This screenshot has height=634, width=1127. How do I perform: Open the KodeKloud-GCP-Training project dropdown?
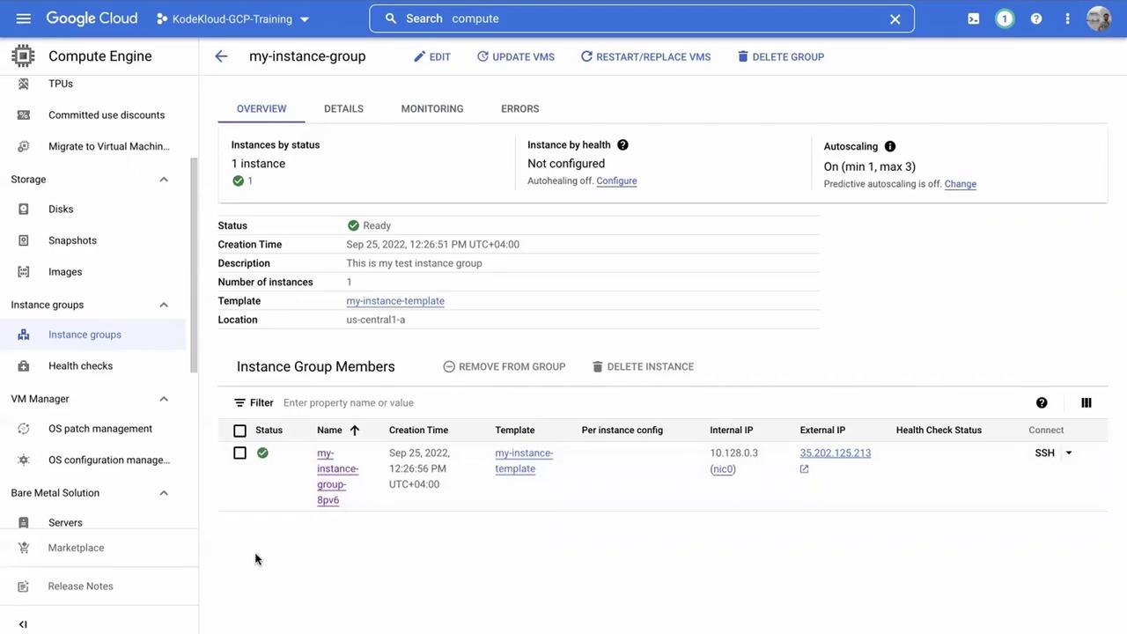pyautogui.click(x=232, y=18)
